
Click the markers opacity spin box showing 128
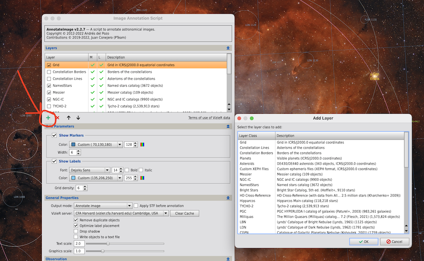point(131,144)
